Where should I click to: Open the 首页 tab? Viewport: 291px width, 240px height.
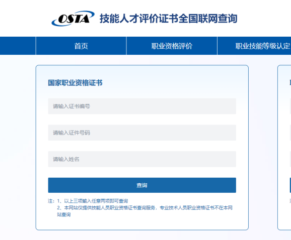tap(81, 46)
